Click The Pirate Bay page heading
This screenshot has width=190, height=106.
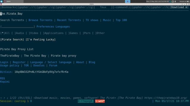11,14
